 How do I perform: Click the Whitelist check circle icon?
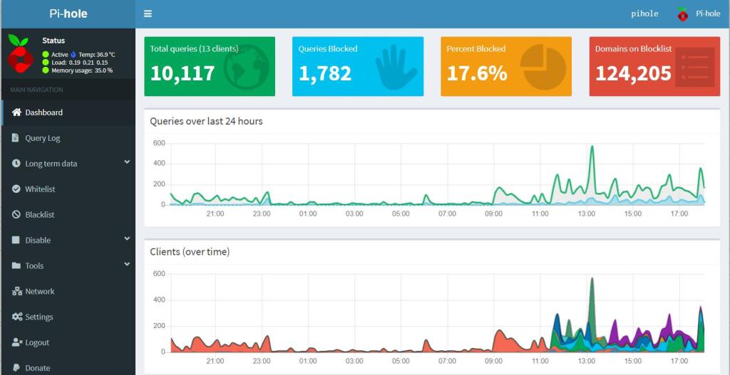click(x=16, y=189)
